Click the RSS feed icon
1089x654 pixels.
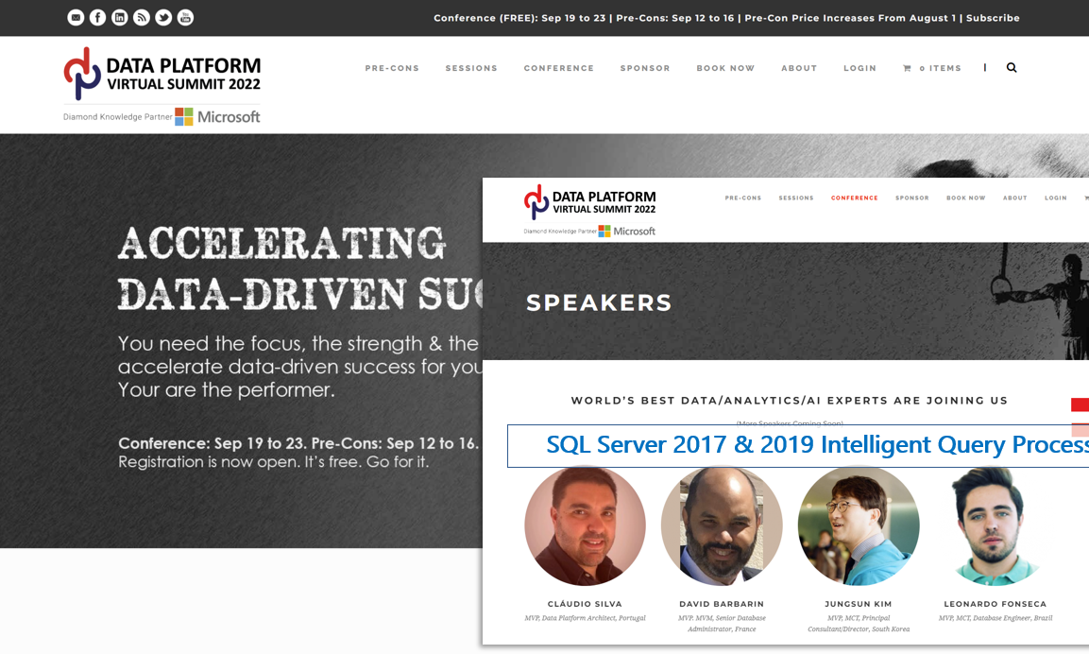142,18
